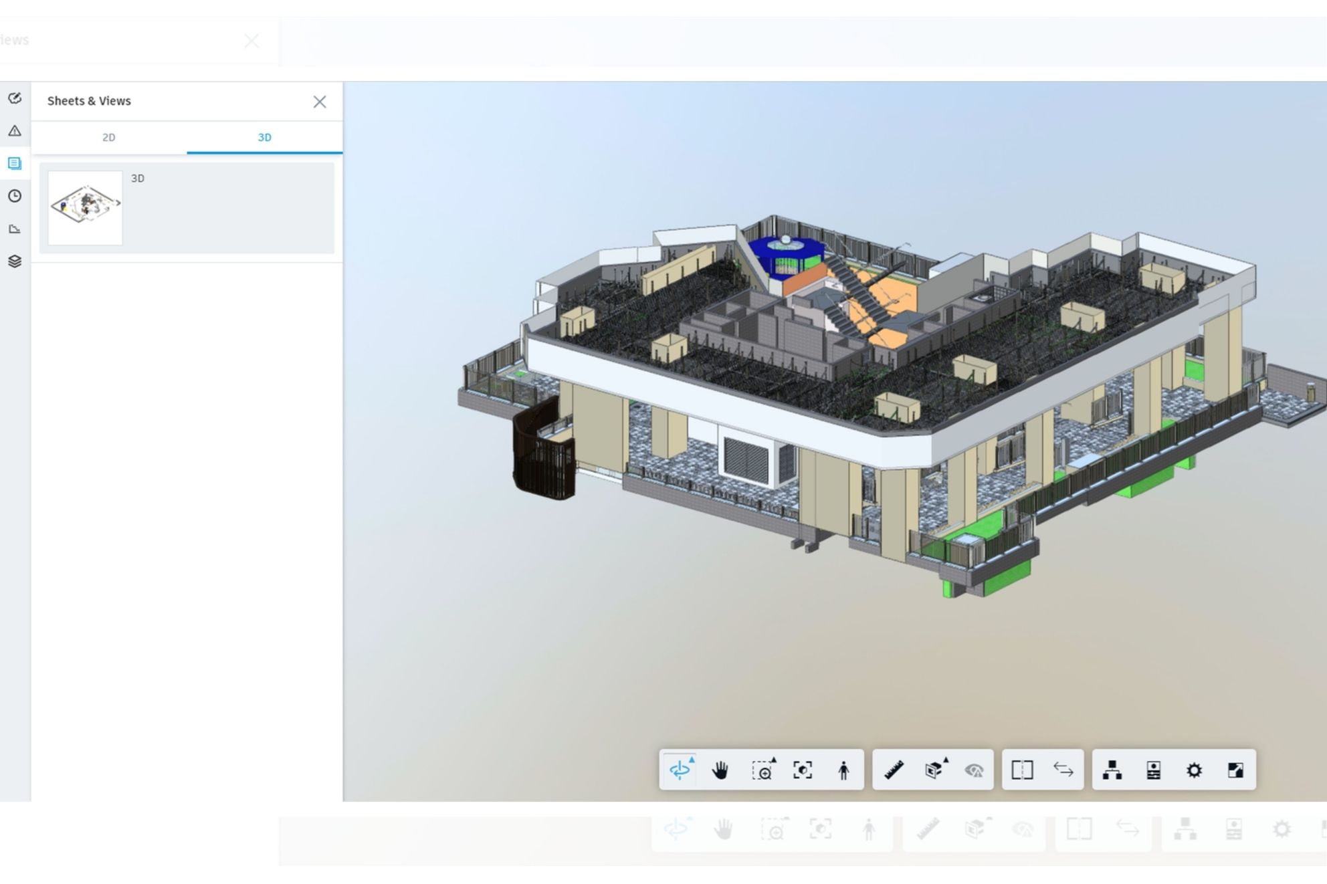Open the Levels layers sidebar icon
Image resolution: width=1327 pixels, height=884 pixels.
(15, 261)
